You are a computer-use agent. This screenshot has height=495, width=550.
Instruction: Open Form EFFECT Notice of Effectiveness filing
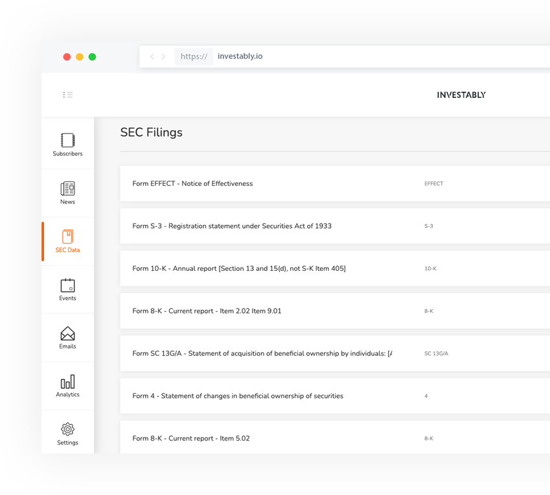(x=192, y=184)
